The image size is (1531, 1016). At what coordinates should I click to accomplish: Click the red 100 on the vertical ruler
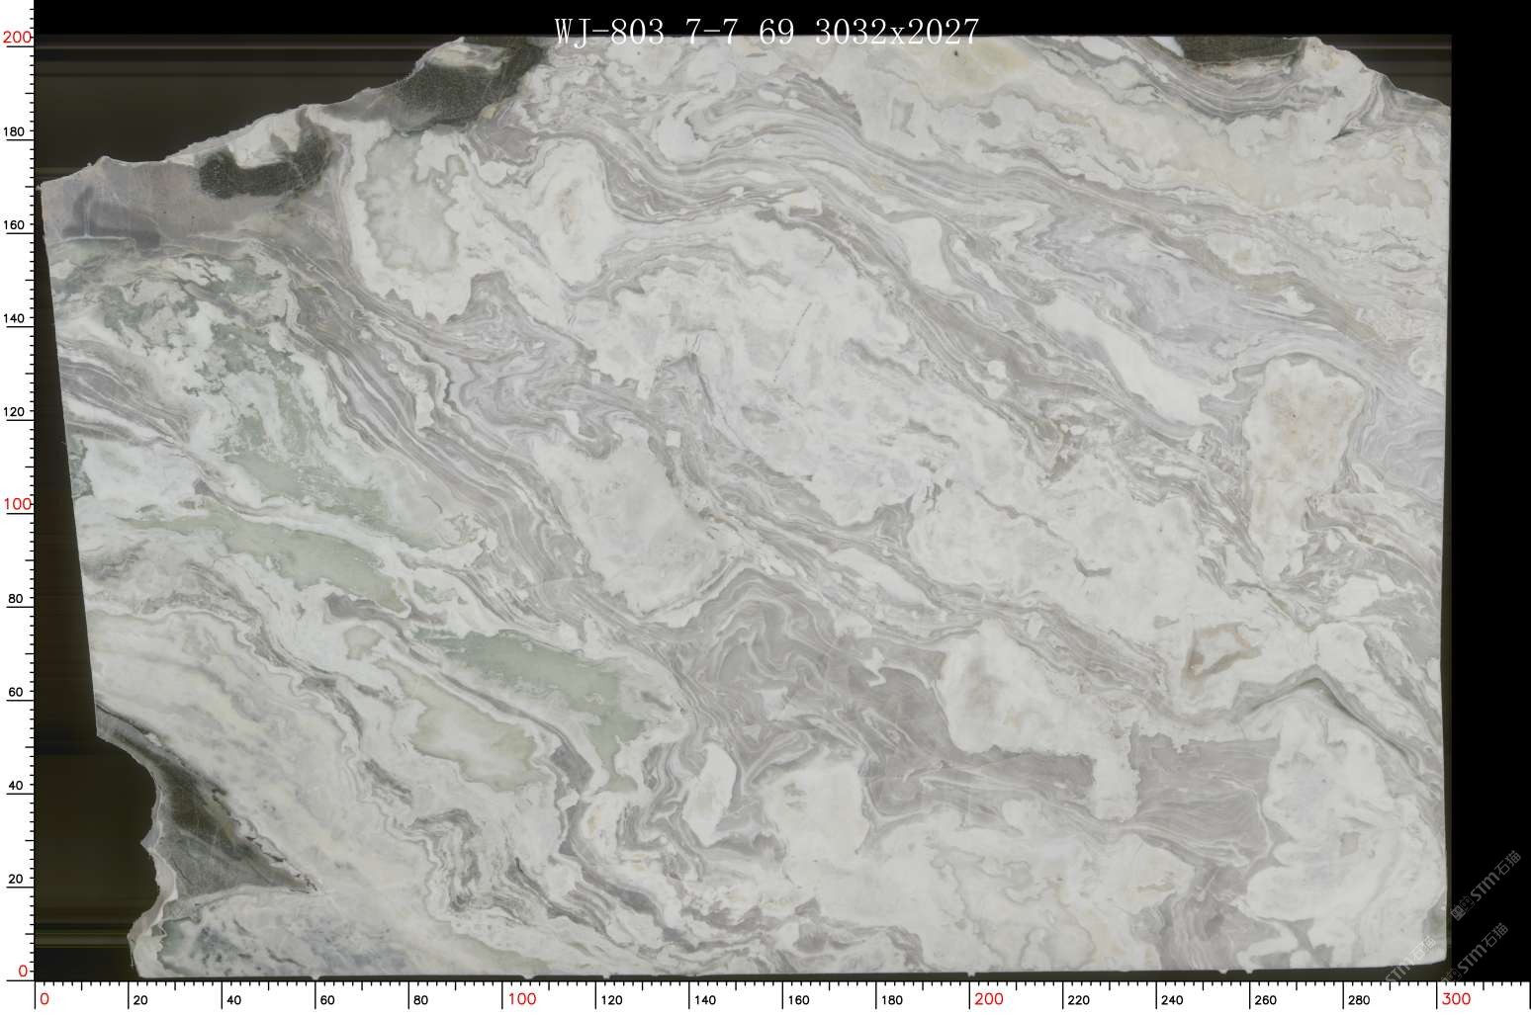click(17, 504)
